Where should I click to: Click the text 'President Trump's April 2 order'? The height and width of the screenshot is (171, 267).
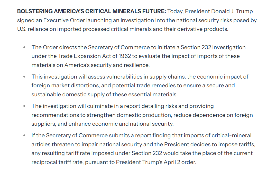point(156,162)
